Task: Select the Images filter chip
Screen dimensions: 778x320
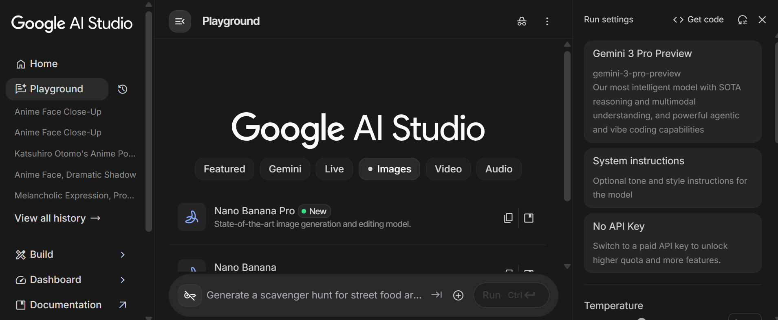Action: click(x=389, y=169)
